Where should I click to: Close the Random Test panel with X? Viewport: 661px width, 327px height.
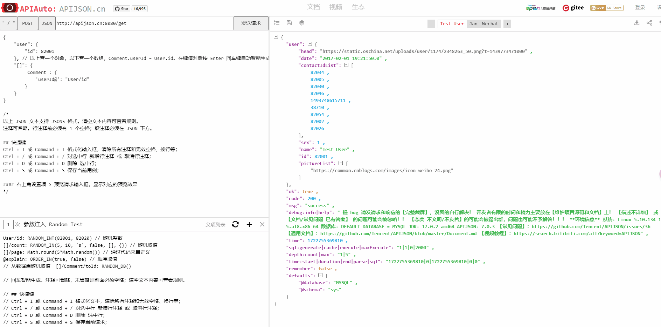click(x=262, y=224)
